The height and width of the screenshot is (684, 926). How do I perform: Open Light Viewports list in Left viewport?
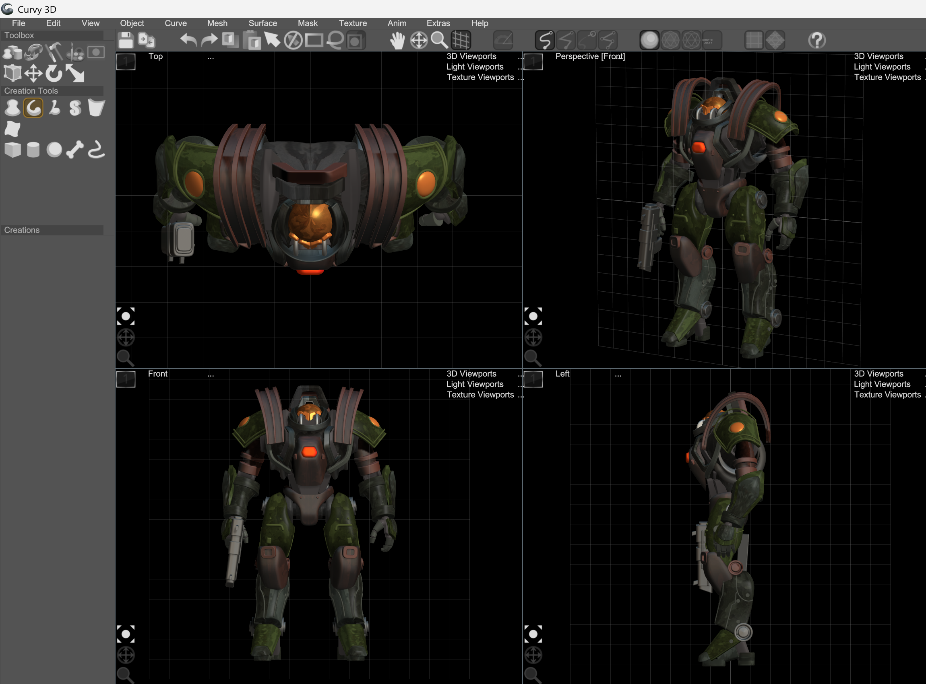882,384
